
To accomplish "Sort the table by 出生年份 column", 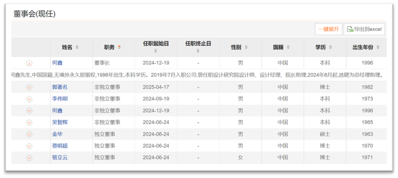I will point(378,47).
